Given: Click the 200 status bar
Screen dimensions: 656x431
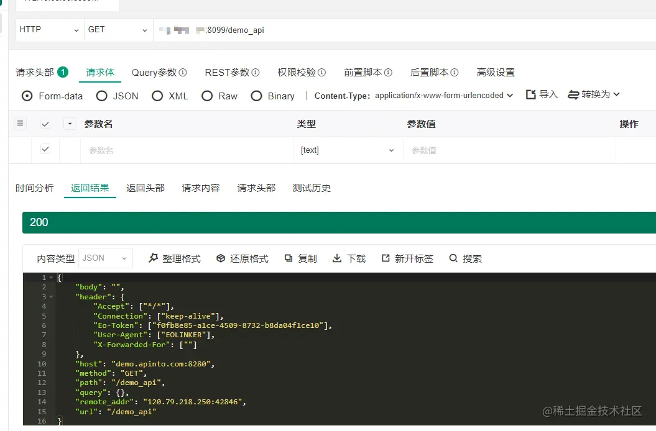Looking at the screenshot, I should 340,222.
